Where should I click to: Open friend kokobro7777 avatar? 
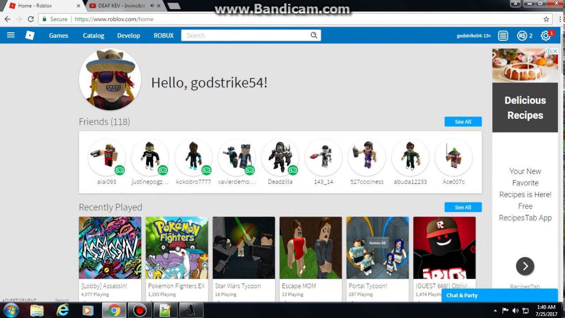click(x=193, y=157)
